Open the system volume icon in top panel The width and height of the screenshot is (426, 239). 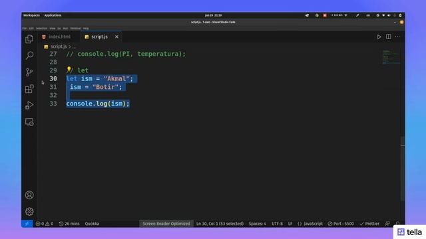click(389, 15)
